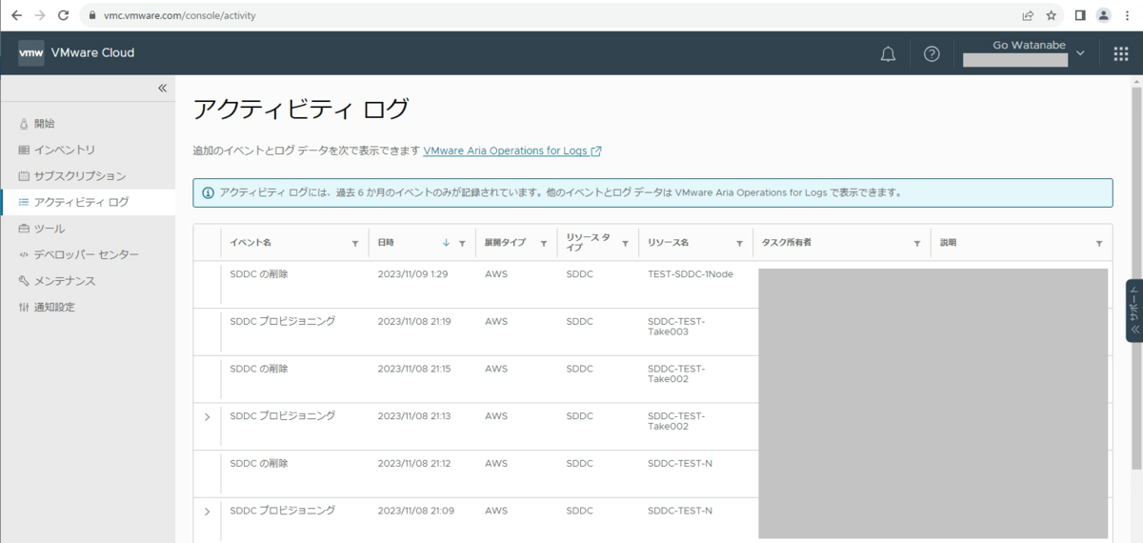Filter the 説明 column
This screenshot has height=543, width=1143.
(x=1098, y=244)
